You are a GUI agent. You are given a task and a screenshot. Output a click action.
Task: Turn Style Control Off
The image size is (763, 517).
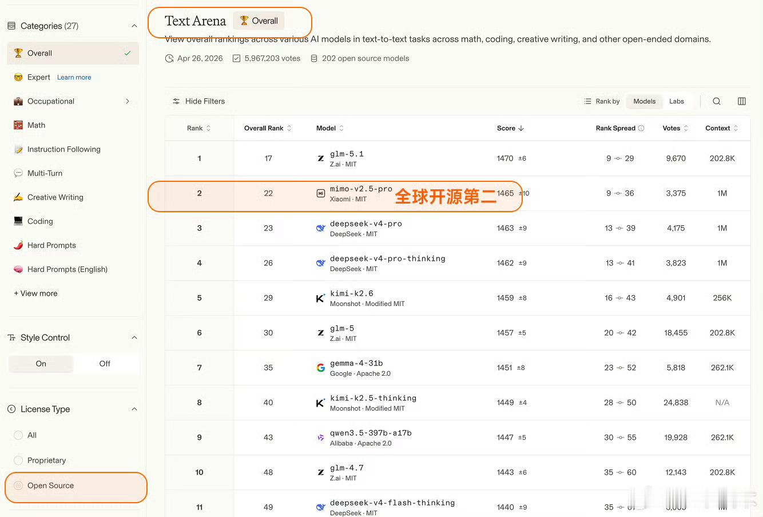tap(105, 364)
